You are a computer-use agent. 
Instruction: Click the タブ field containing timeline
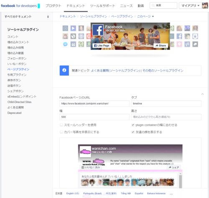coord(166,103)
